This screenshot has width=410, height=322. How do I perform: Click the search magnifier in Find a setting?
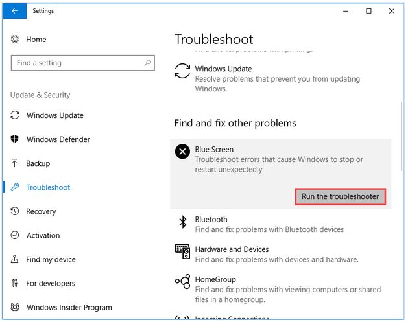(x=147, y=63)
